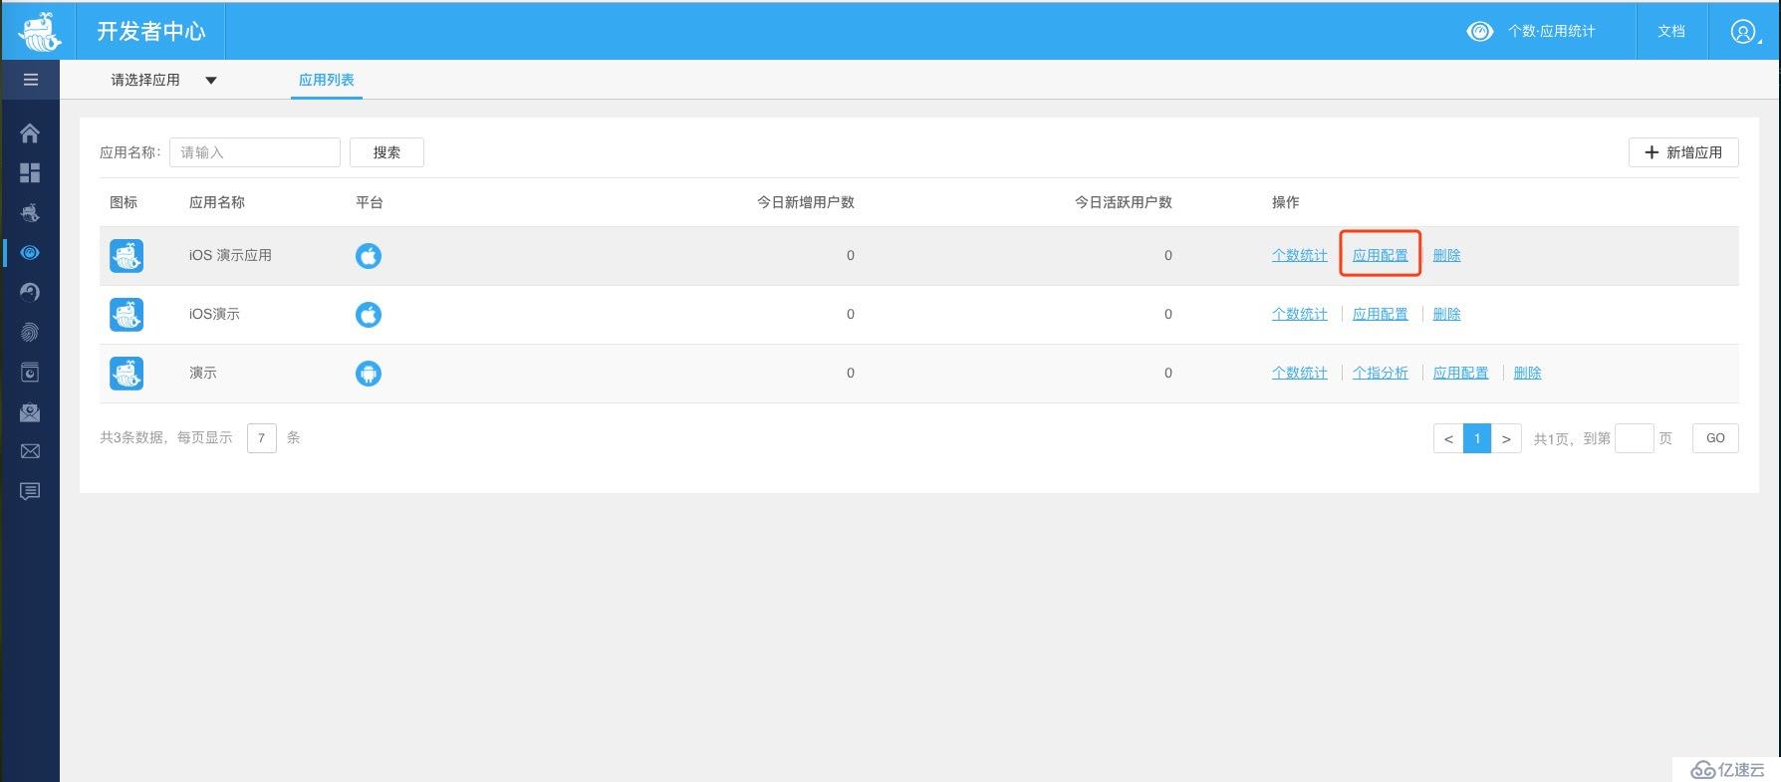Open the dashboard grid icon in sidebar
Screen dimensions: 1781x782
(30, 172)
